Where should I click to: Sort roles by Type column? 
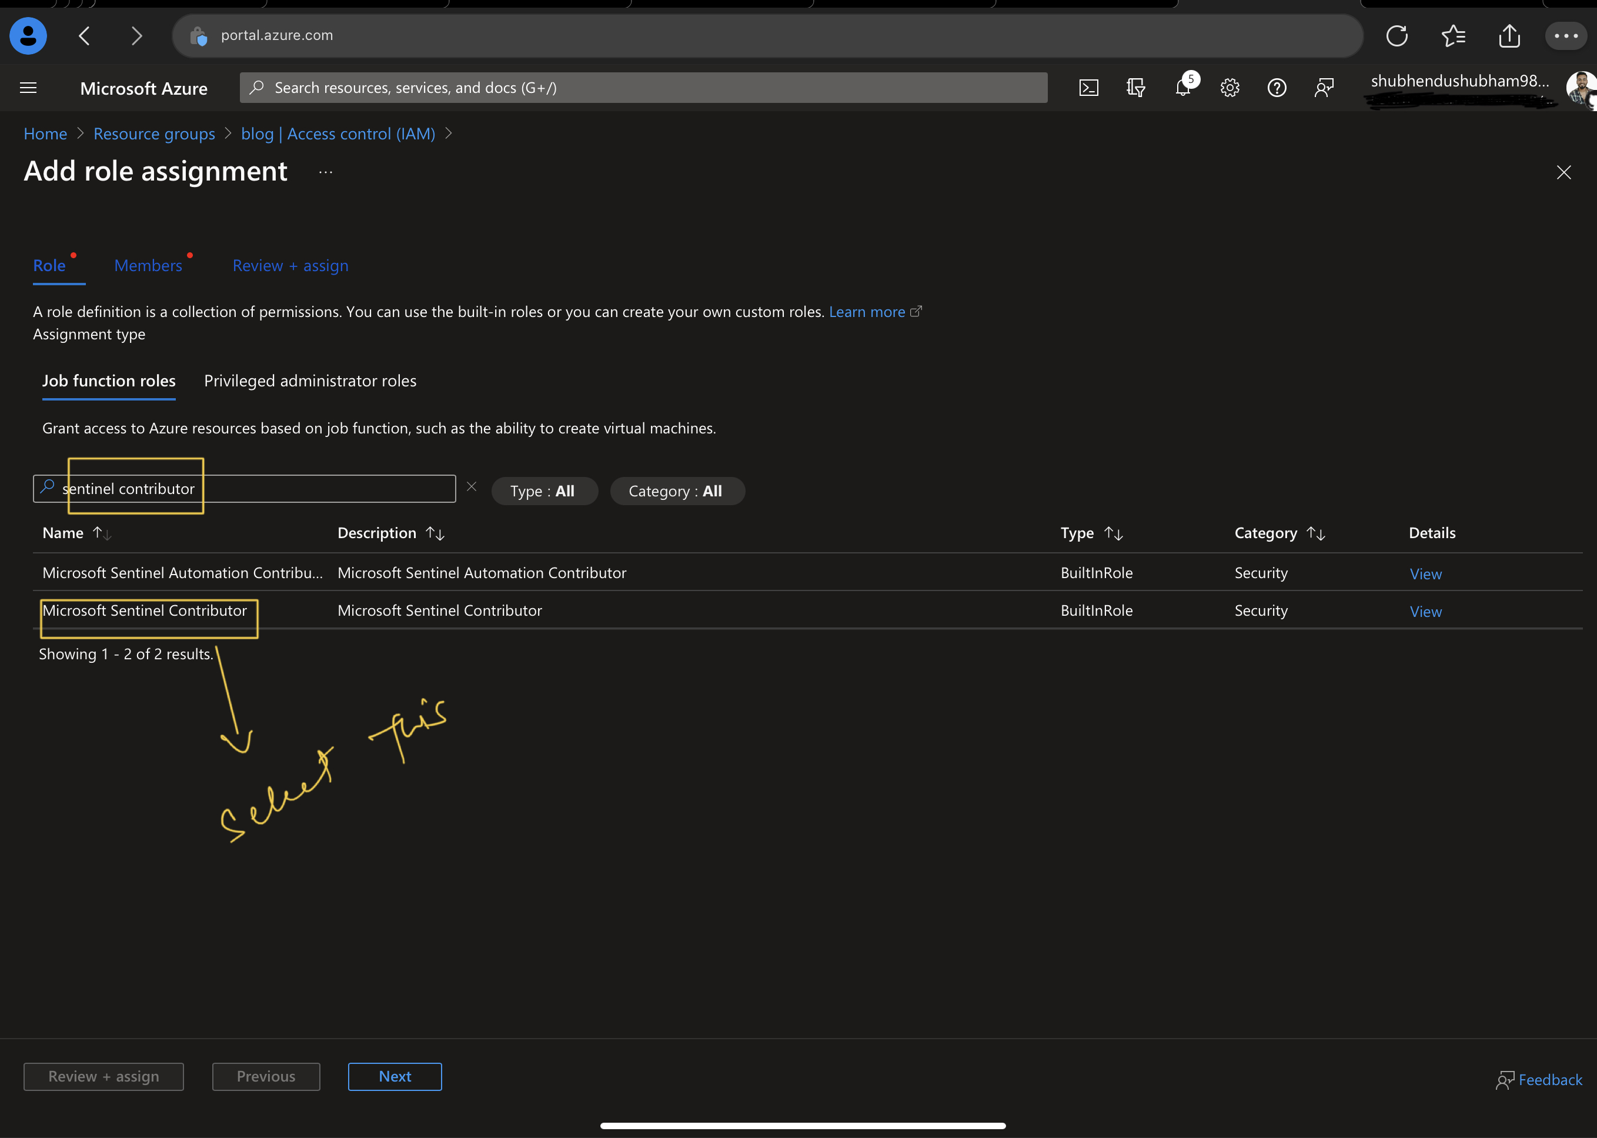click(x=1092, y=533)
